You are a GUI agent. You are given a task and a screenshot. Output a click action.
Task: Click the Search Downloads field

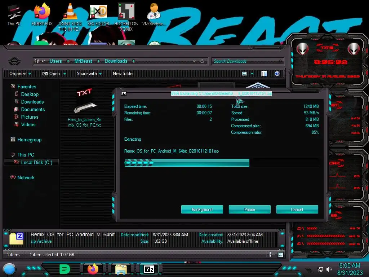[x=248, y=61]
